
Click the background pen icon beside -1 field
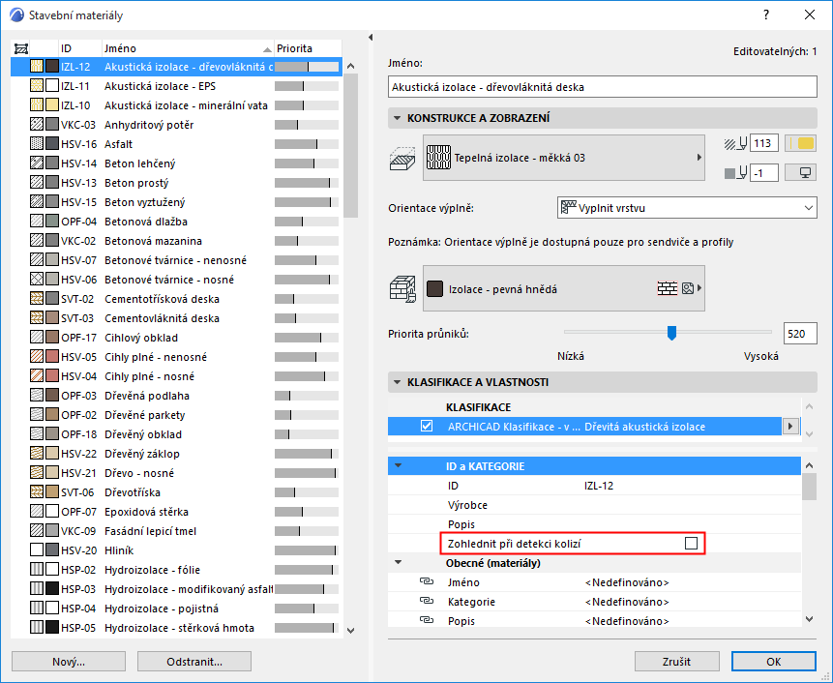tap(732, 172)
